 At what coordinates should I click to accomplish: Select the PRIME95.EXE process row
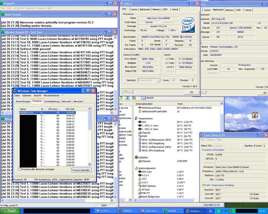[x=47, y=113]
